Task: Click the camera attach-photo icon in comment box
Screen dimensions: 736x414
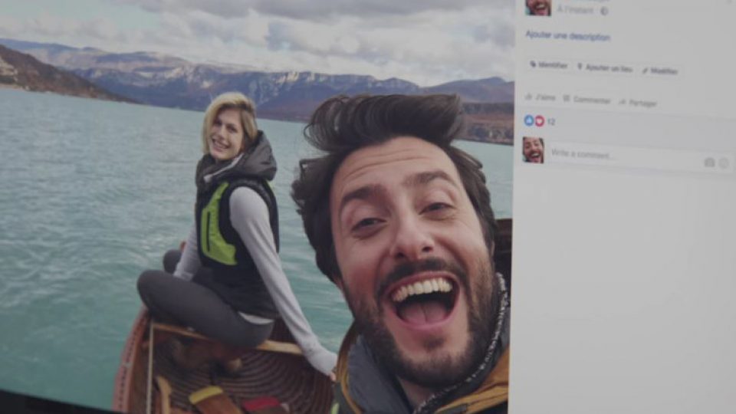Action: (709, 163)
